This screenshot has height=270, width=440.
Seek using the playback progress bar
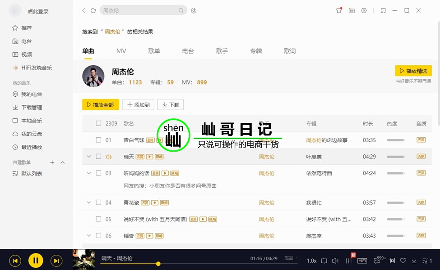[199, 264]
